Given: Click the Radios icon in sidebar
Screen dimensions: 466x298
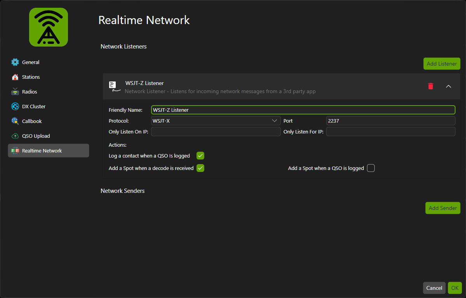Looking at the screenshot, I should coord(15,92).
